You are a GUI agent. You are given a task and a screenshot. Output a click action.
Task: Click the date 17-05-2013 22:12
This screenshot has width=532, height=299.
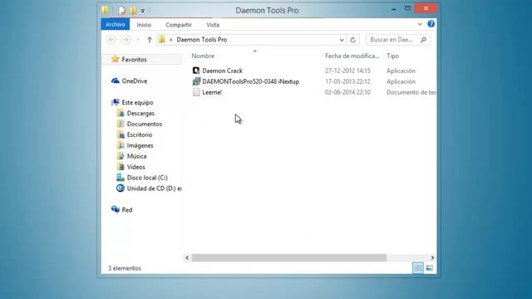(347, 81)
